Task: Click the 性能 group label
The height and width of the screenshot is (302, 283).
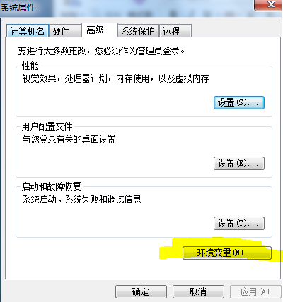Action: (30, 66)
